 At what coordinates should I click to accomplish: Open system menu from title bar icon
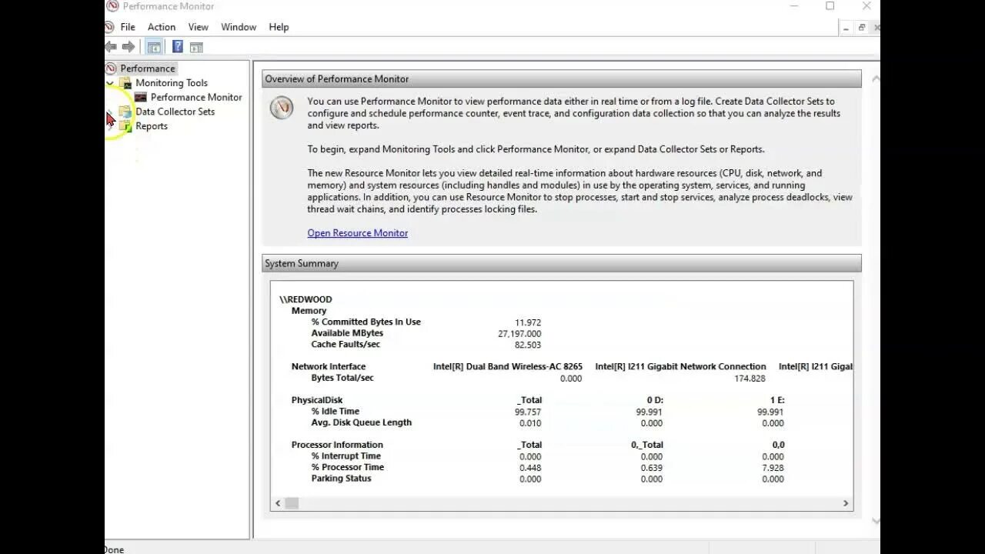pos(112,6)
